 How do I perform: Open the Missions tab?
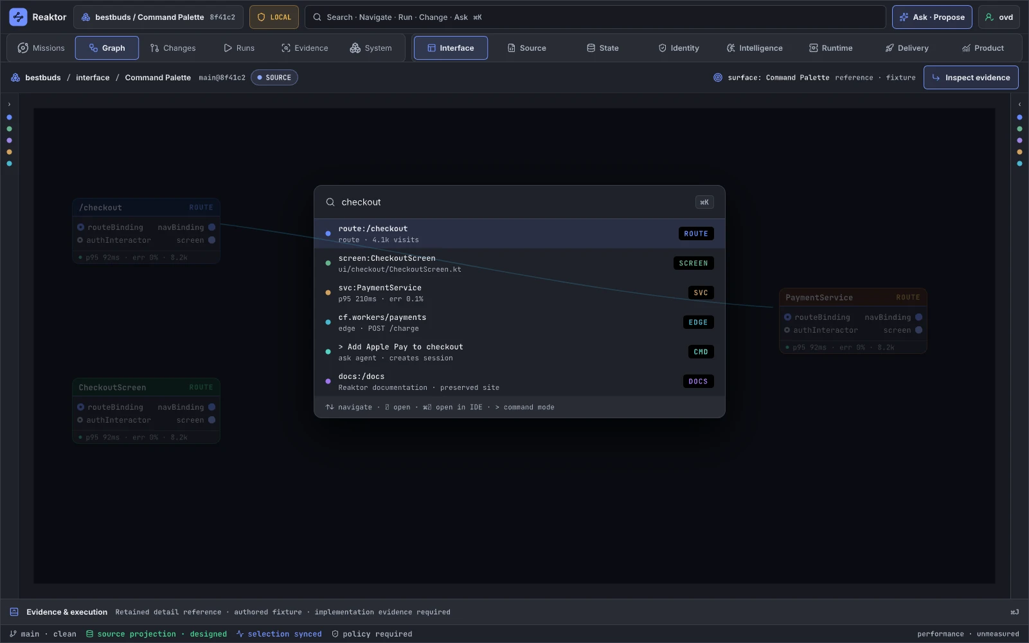click(41, 48)
